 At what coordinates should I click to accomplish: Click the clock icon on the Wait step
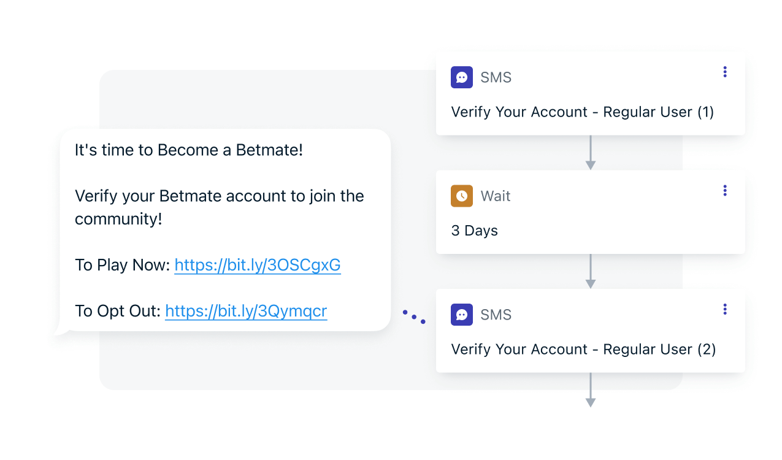(x=462, y=196)
